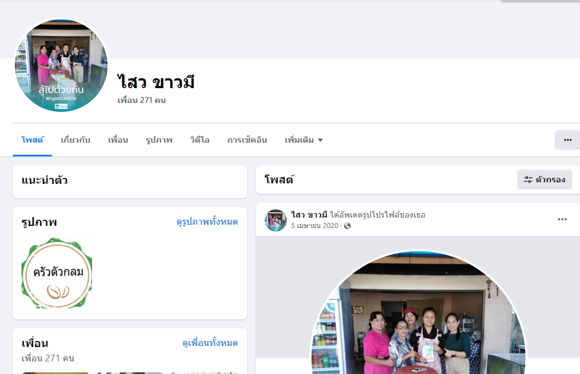
Task: Expand the เพิ่มเติม dropdown menu
Action: point(304,140)
